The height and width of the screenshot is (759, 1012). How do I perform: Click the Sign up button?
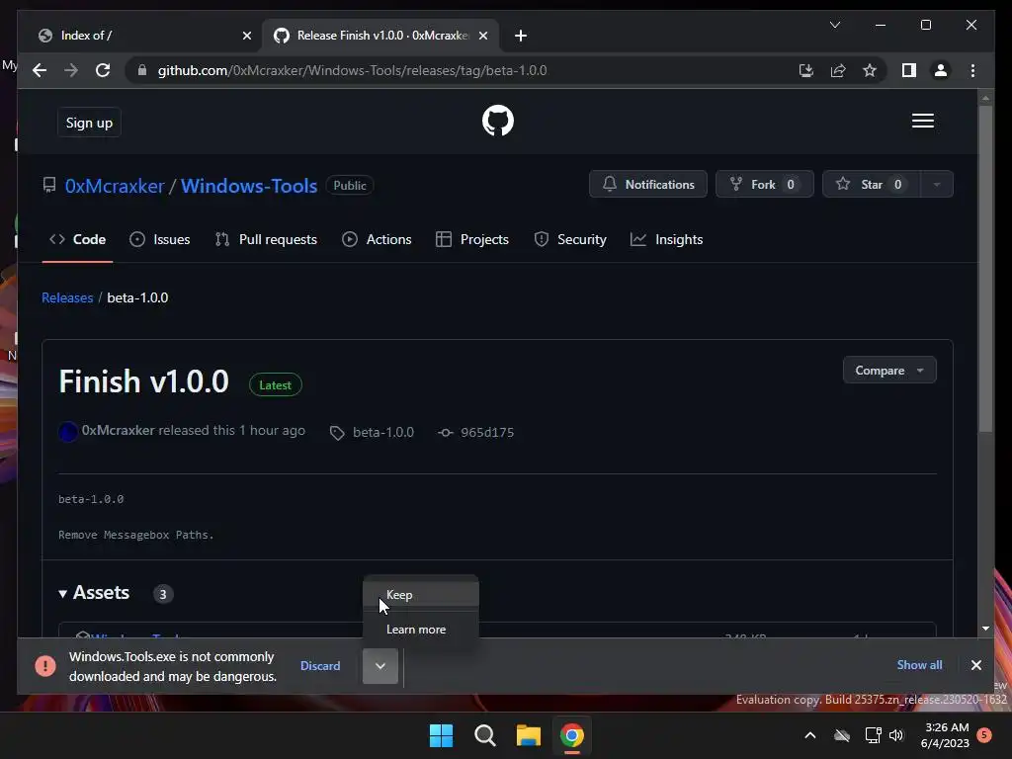click(89, 123)
